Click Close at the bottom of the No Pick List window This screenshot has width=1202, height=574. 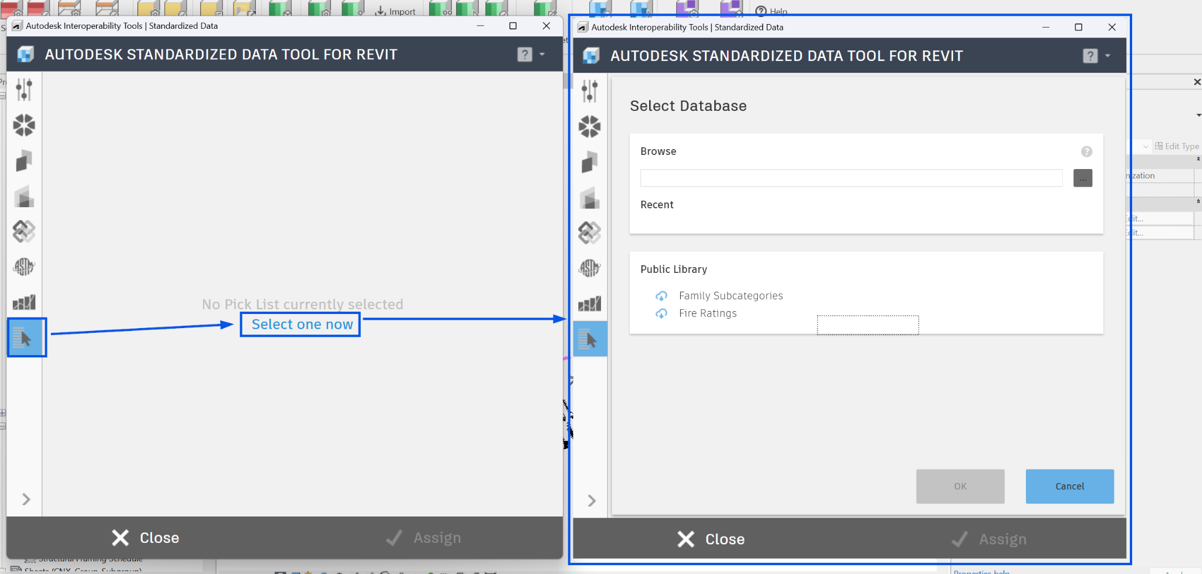pos(146,538)
